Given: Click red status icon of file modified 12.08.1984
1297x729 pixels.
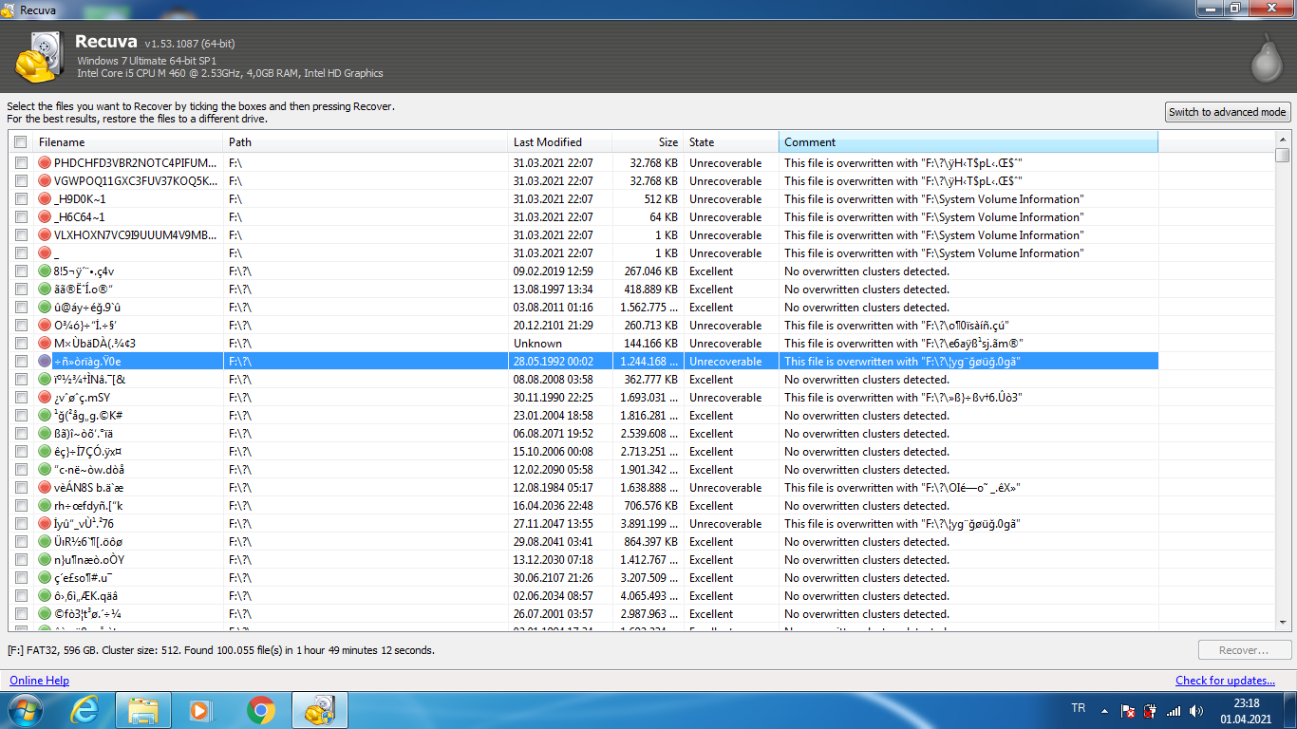Looking at the screenshot, I should click(45, 488).
